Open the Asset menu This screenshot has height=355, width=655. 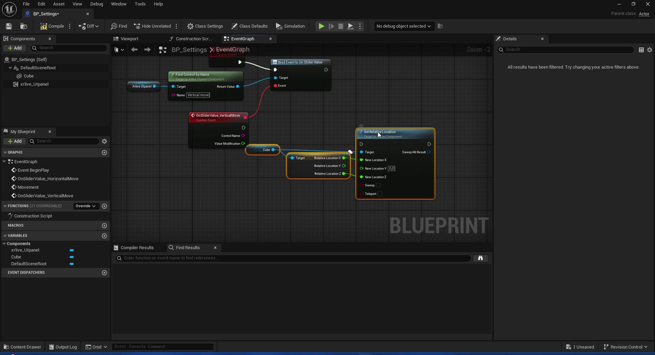pos(59,4)
